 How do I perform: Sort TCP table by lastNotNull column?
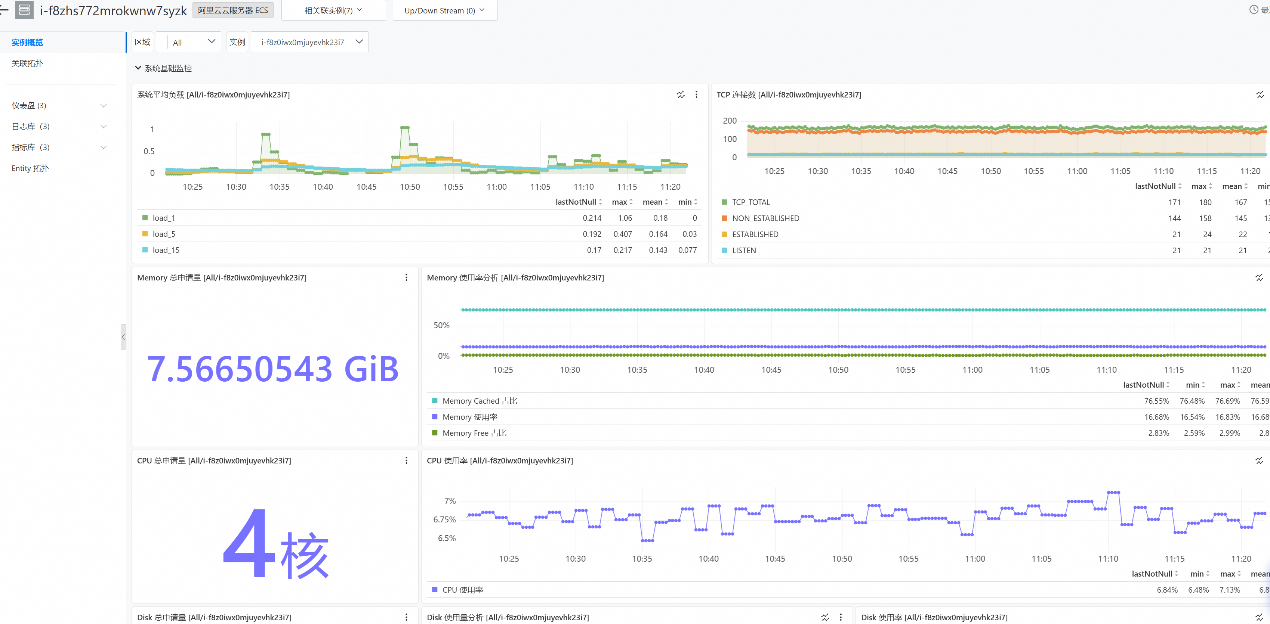1158,186
